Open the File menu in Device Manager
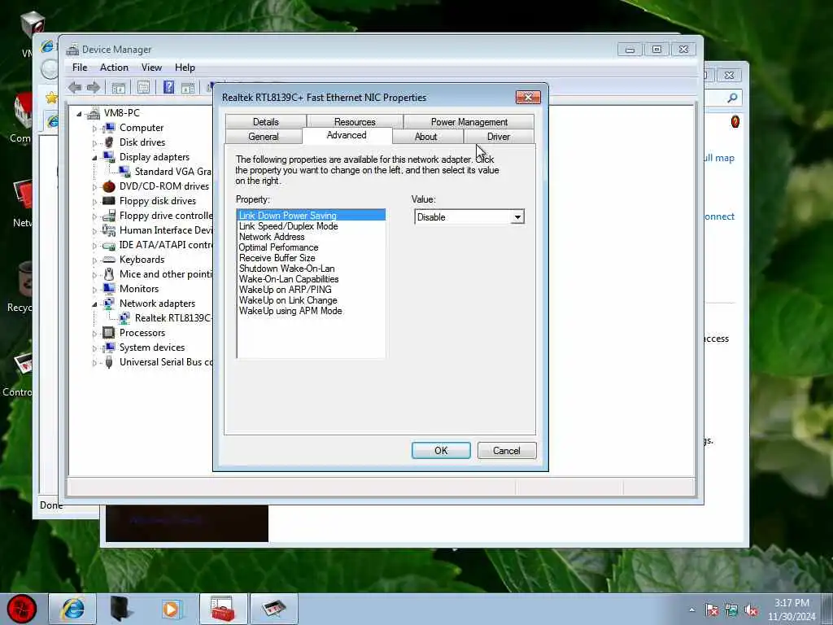This screenshot has height=625, width=833. 80,68
